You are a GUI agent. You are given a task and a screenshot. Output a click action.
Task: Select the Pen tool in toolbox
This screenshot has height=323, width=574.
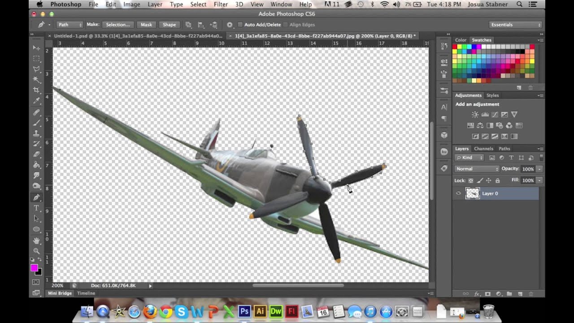pos(36,197)
